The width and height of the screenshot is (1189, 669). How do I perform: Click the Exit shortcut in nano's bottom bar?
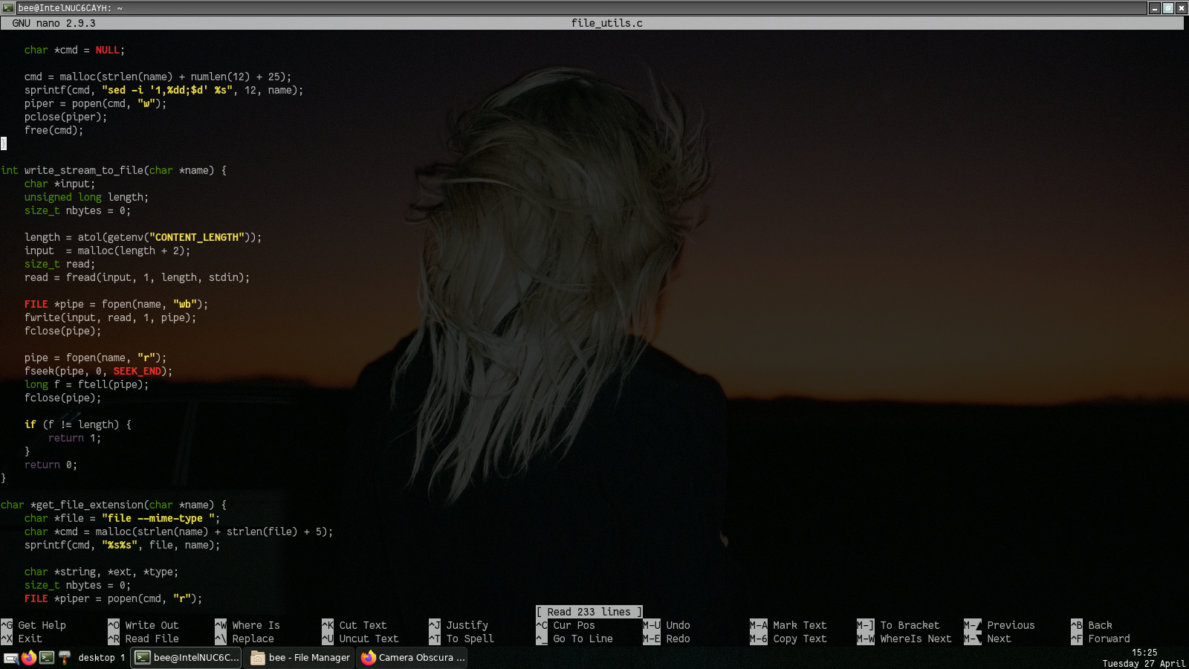click(x=30, y=639)
